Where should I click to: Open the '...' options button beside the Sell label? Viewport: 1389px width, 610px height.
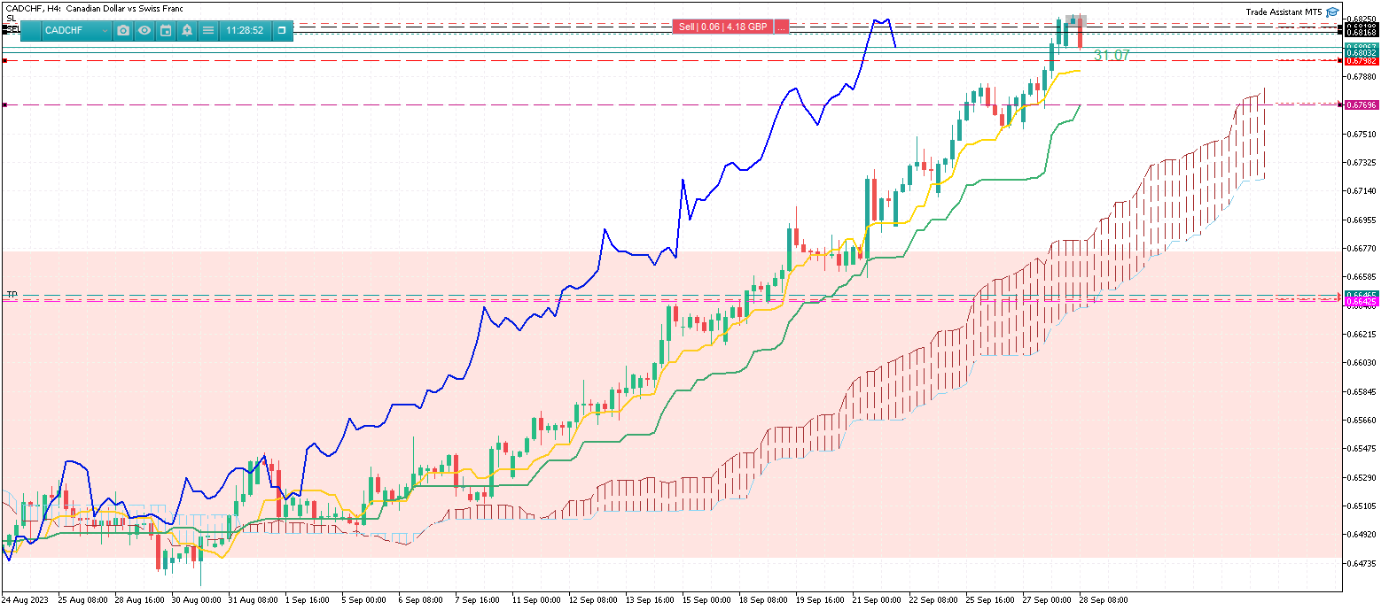tap(781, 27)
